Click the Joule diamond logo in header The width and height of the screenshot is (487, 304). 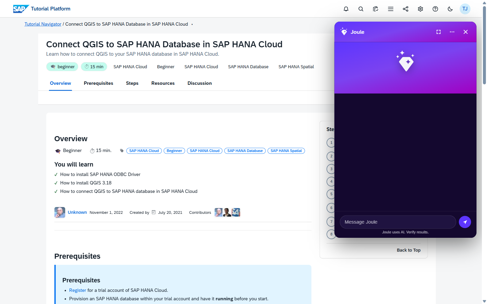(x=344, y=32)
